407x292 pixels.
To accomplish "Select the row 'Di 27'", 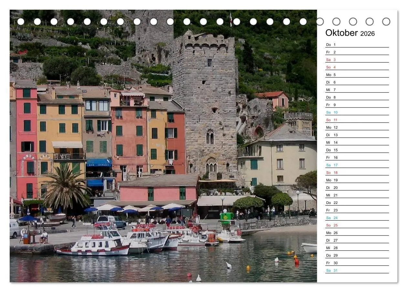I will click(x=357, y=240).
